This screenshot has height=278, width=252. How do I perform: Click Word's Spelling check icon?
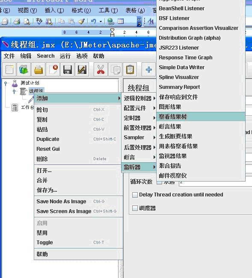click(39, 21)
